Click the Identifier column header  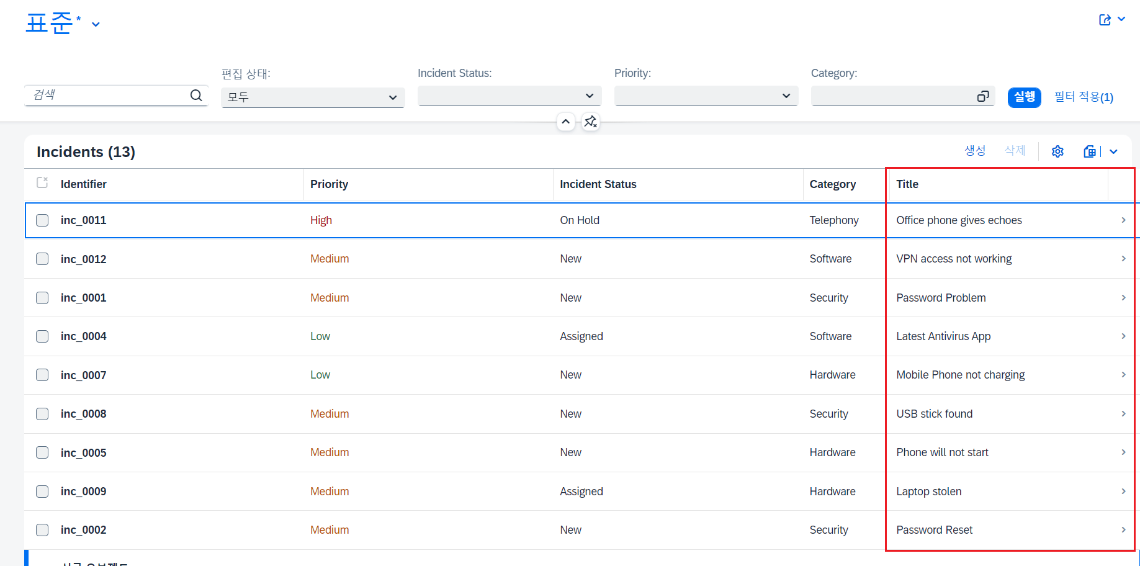click(84, 184)
